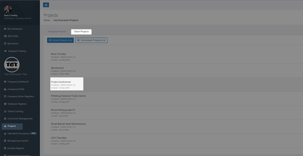Click Assigned Training graduation cap icon
303x156 pixels.
coord(5,51)
